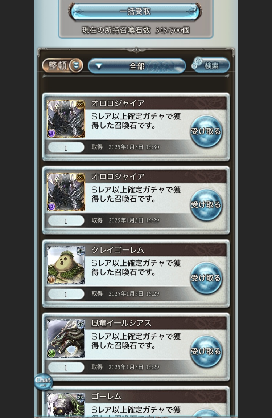Viewport: 272px width, 418px height.
Task: Click the 風竜イールシアス quantity field
Action: 66,368
